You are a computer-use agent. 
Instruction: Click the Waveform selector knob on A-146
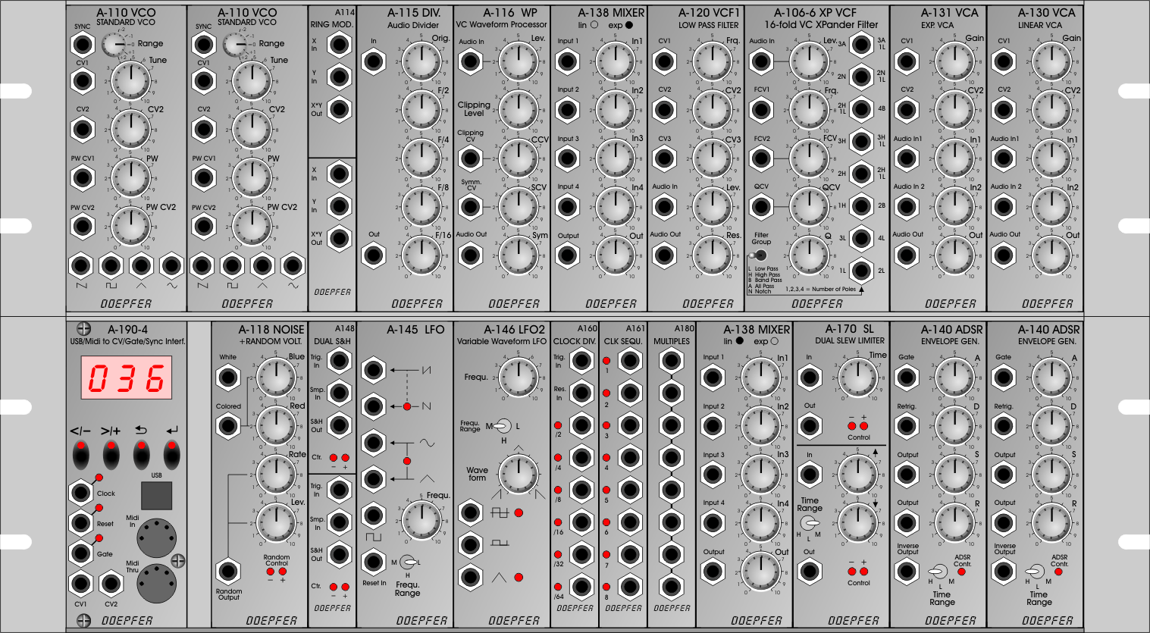tap(519, 475)
